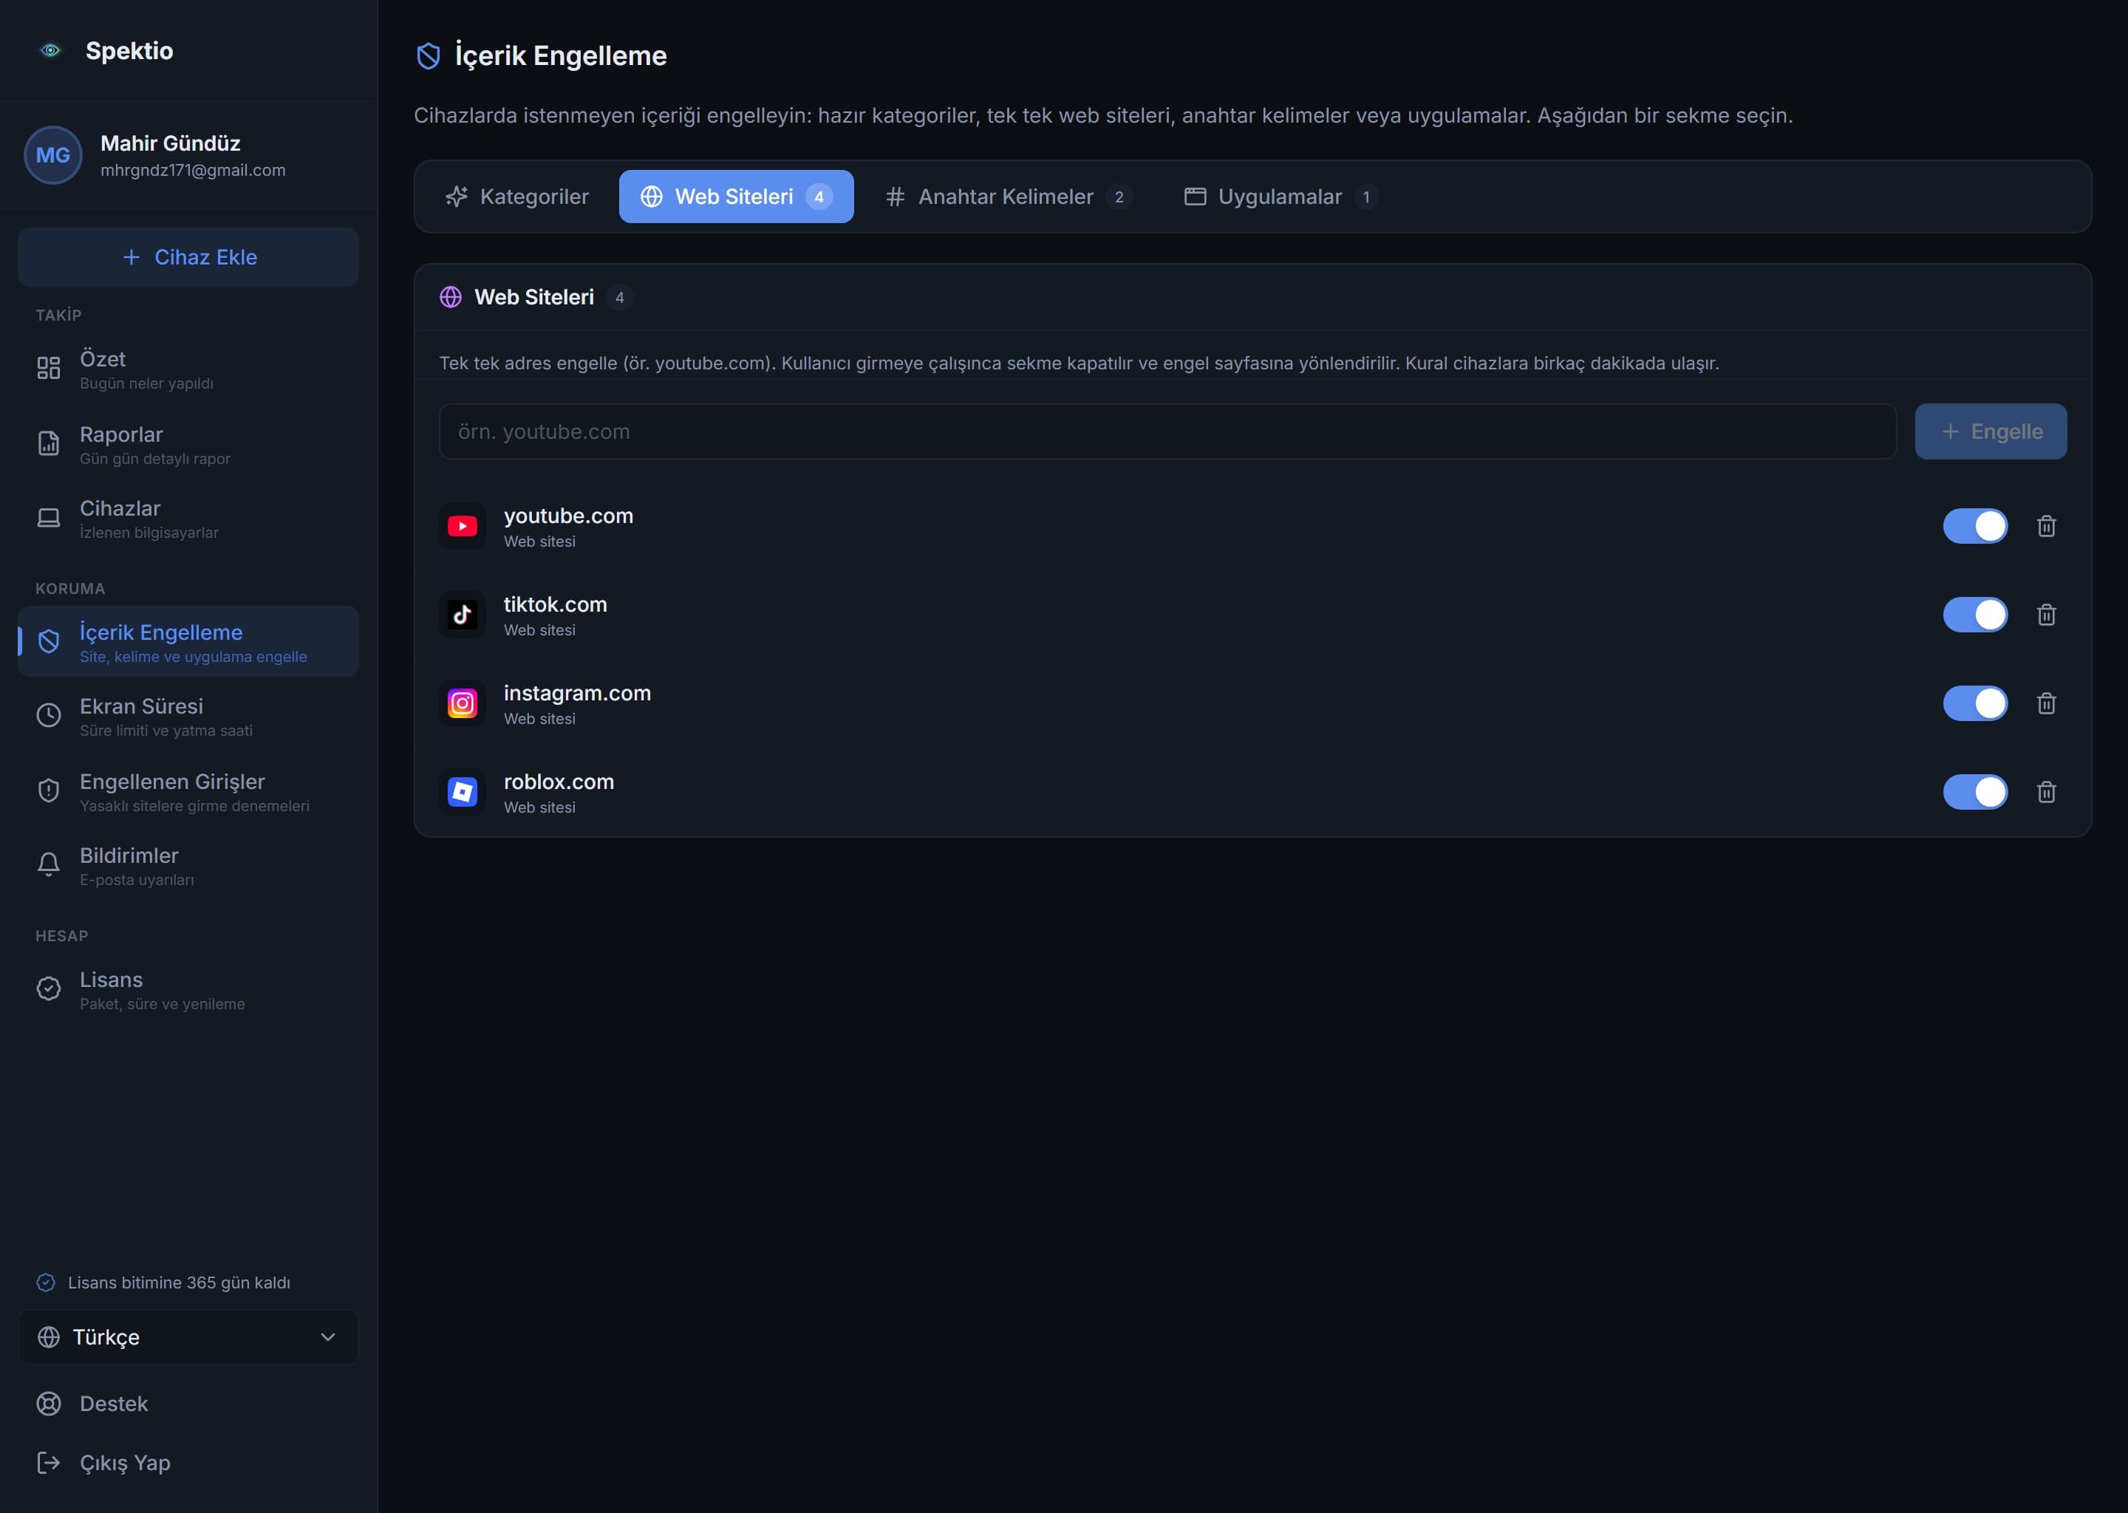
Task: Click the count badge on Anahtar Kelimeler tab
Action: 1119,197
